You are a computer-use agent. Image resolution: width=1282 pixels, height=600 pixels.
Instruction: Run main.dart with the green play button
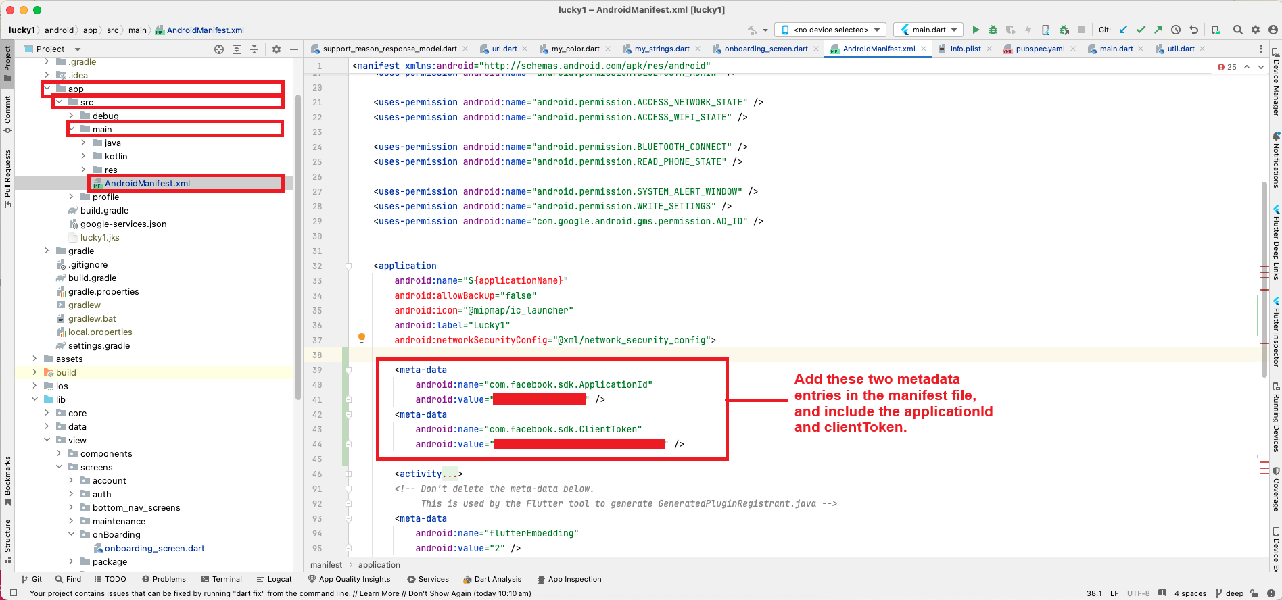[x=975, y=30]
